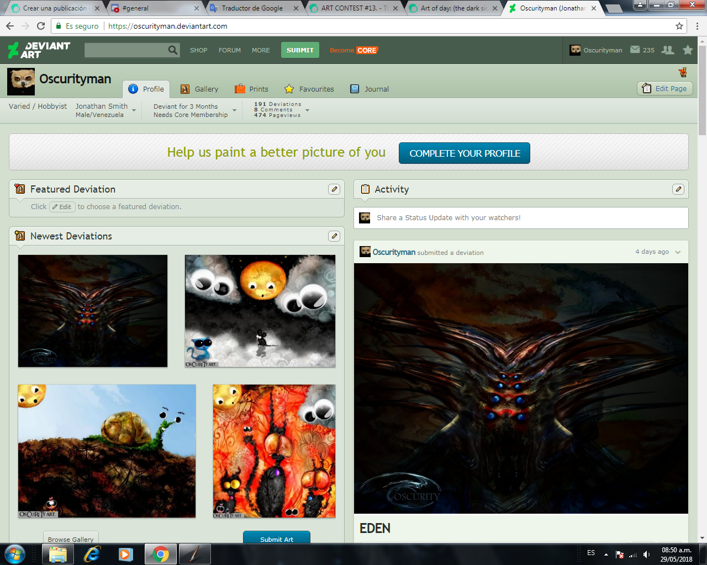
Task: Open the Chrome three-dot menu
Action: point(698,26)
